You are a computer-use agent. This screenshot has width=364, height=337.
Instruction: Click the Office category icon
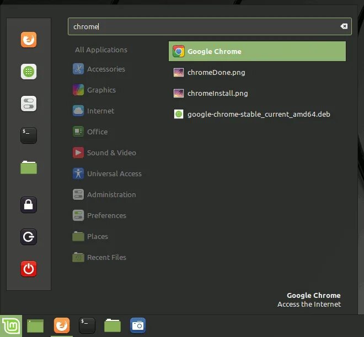78,132
